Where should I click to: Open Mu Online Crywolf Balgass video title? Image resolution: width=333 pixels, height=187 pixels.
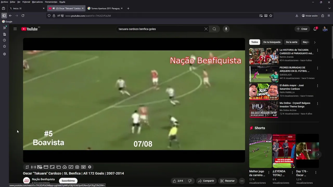295,105
